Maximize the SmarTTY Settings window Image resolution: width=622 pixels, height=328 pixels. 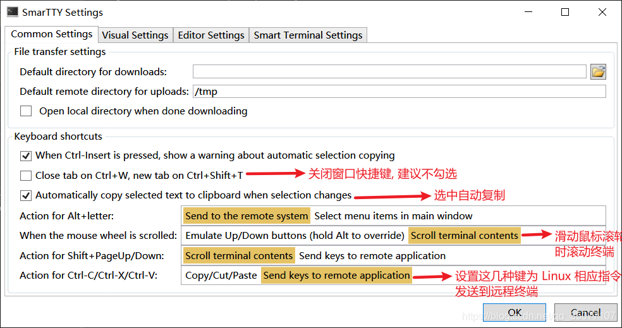[565, 12]
